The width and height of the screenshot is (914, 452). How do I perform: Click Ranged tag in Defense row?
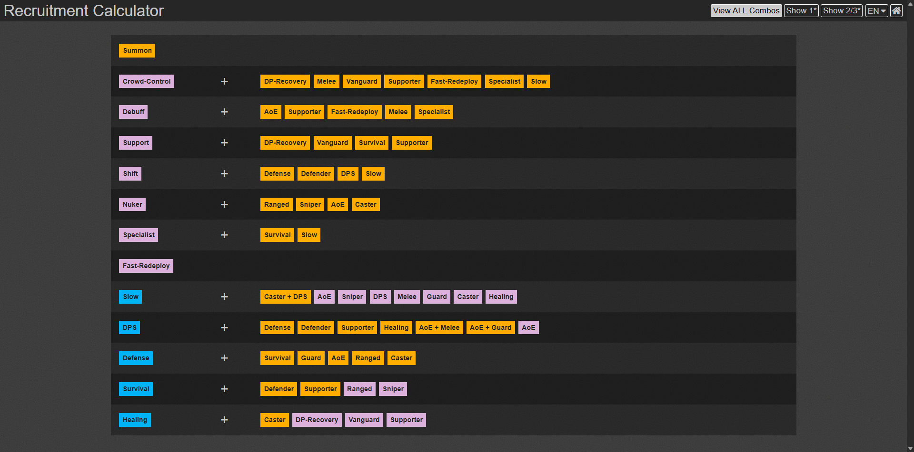point(368,358)
